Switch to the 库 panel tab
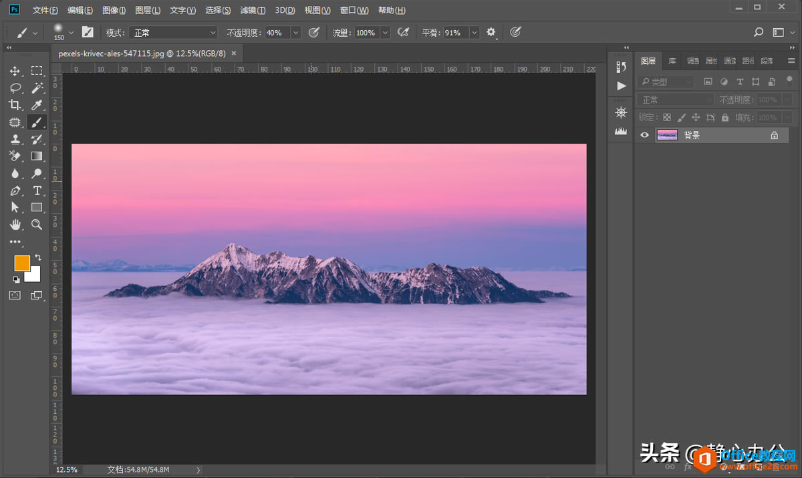The height and width of the screenshot is (478, 802). click(672, 61)
